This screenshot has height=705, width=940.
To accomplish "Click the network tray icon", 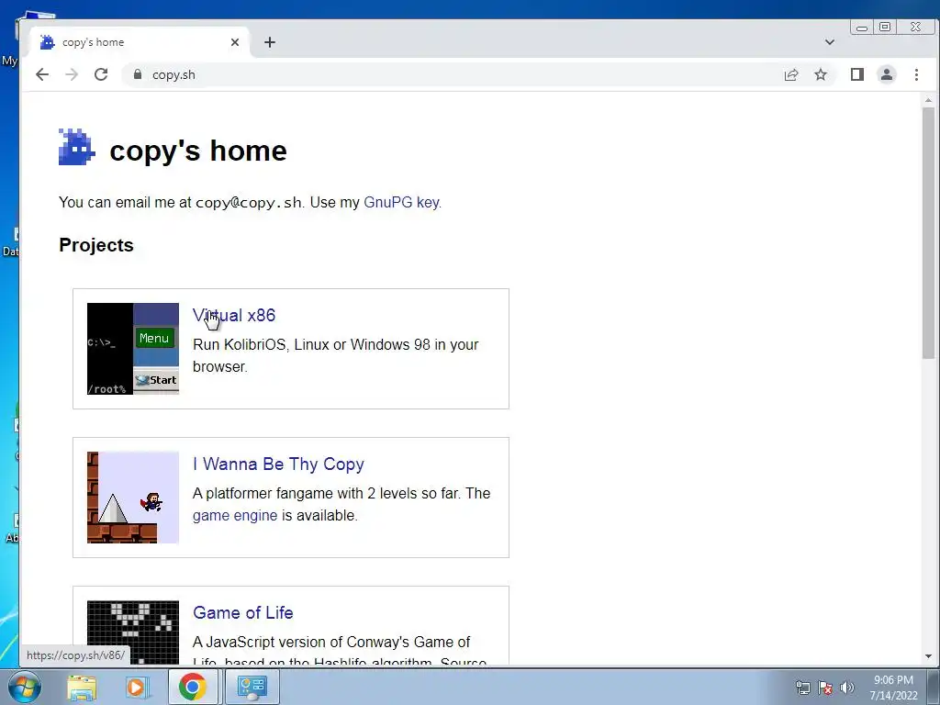I will click(802, 688).
